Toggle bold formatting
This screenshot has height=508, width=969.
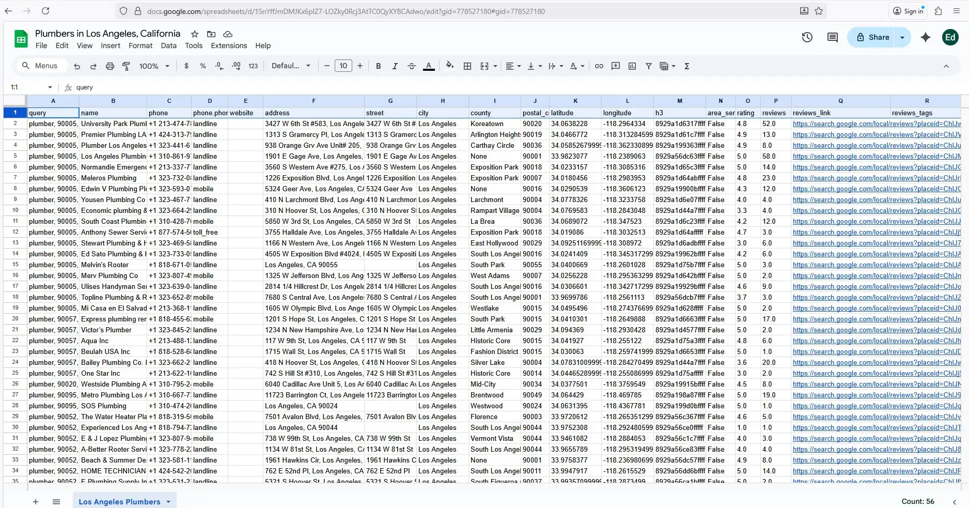coord(379,66)
